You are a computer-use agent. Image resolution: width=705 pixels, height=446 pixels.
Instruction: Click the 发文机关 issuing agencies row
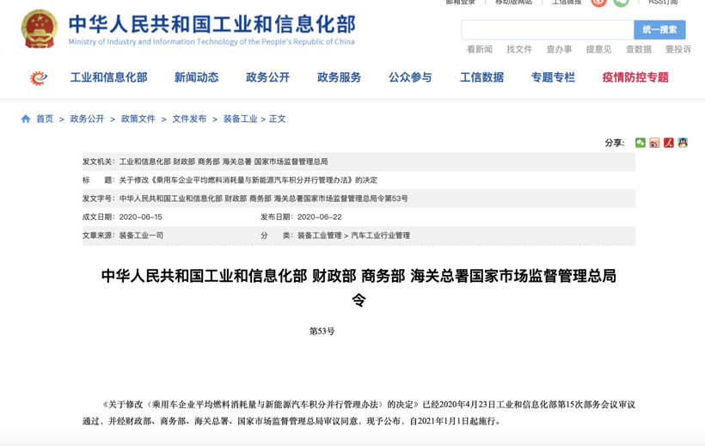pyautogui.click(x=359, y=162)
